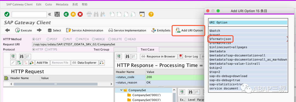Viewport: 296px width, 102px height.
Task: Click the command input field
Action: 29,14
